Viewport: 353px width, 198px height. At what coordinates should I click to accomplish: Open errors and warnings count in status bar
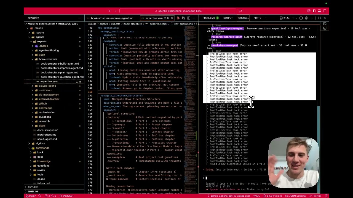coord(50,196)
